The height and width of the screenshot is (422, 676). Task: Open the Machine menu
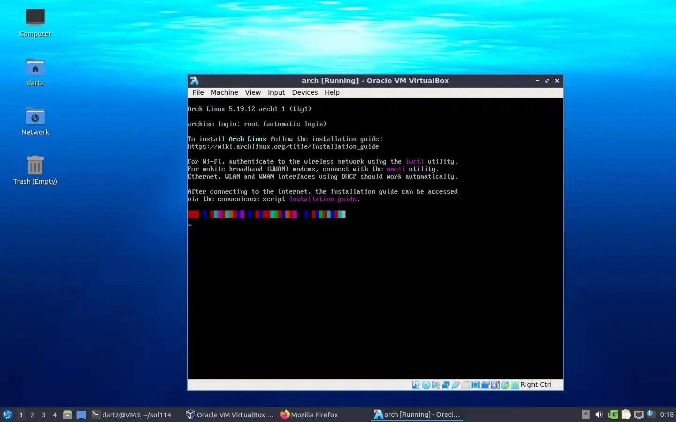(224, 92)
